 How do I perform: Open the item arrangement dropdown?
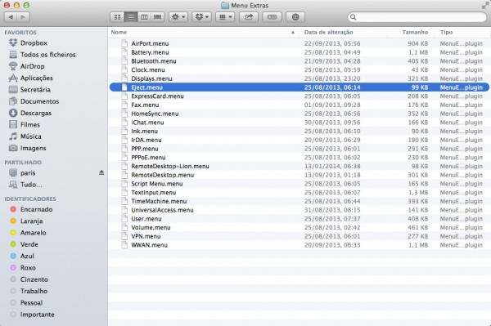point(225,17)
